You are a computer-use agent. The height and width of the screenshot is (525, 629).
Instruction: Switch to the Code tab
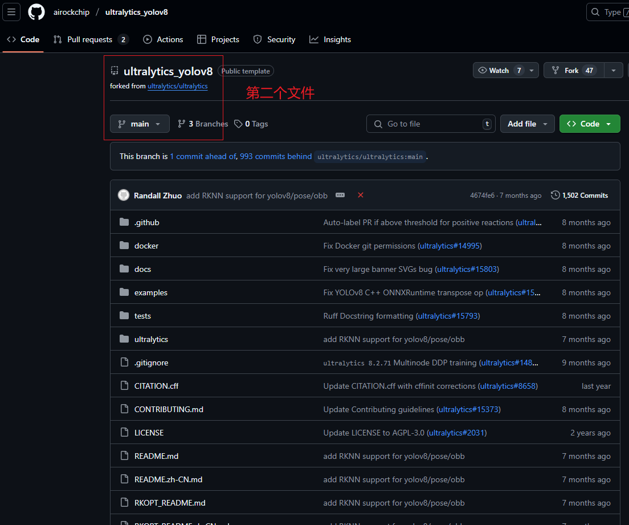(x=23, y=39)
